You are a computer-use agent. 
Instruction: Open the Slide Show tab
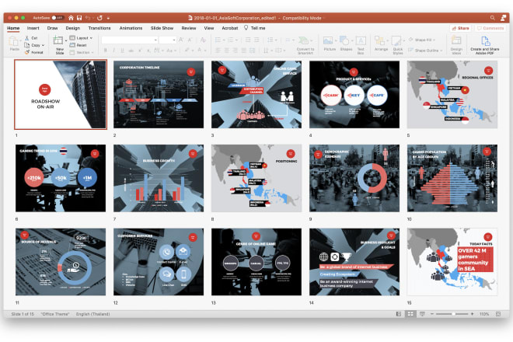pyautogui.click(x=162, y=28)
